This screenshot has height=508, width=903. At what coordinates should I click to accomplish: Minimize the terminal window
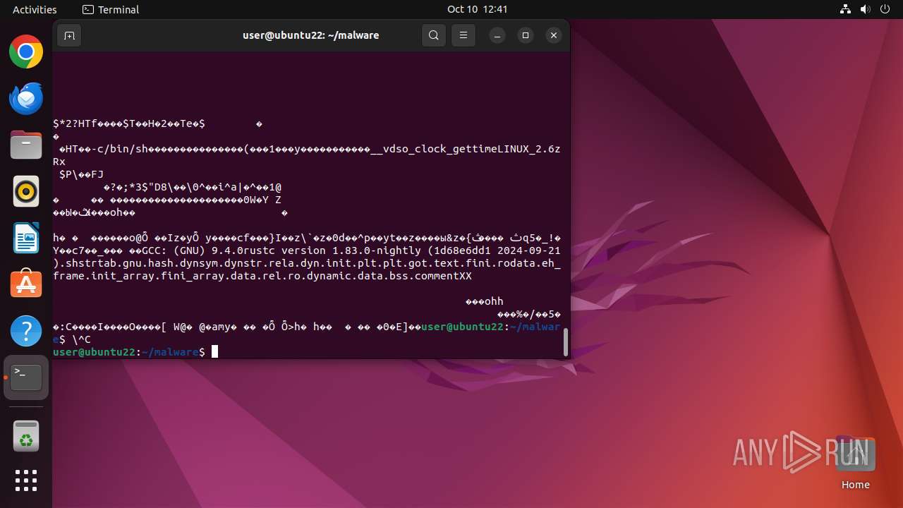click(497, 35)
